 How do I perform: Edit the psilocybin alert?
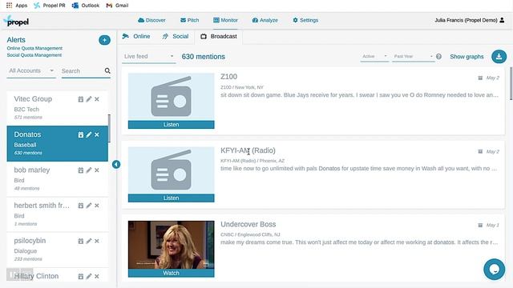pyautogui.click(x=89, y=241)
